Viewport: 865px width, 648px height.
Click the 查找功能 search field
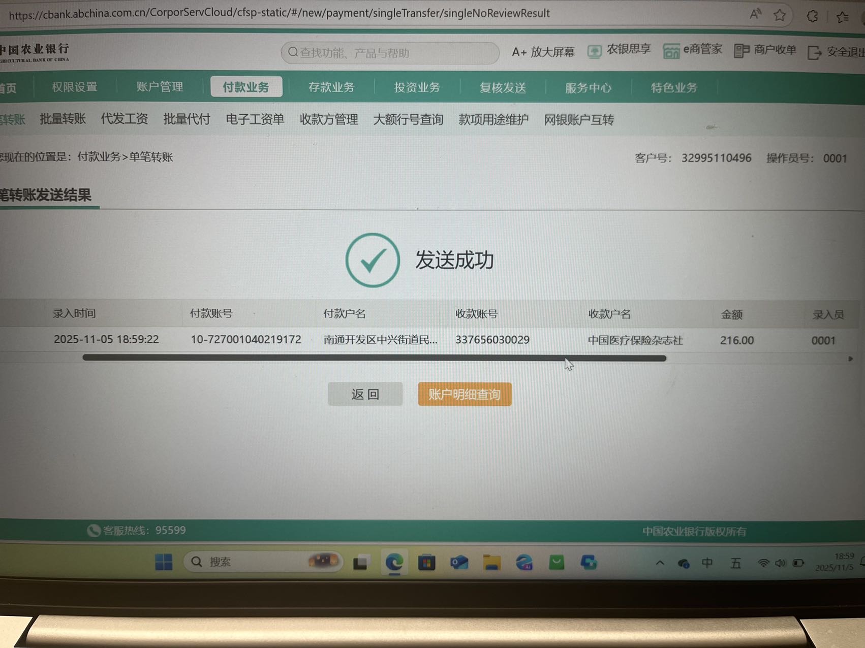(390, 53)
